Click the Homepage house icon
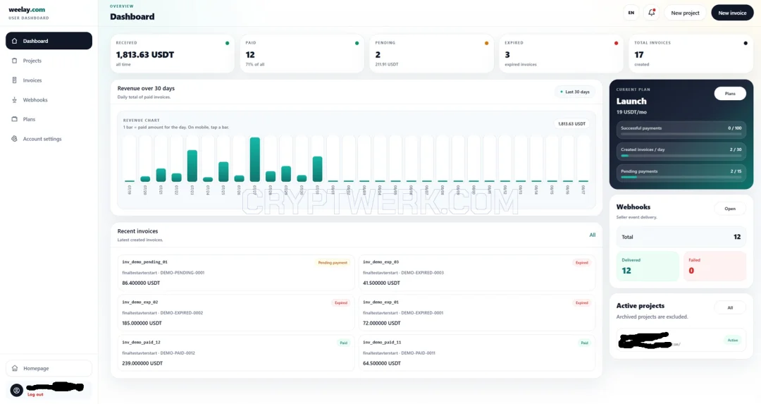The image size is (761, 404). [15, 368]
